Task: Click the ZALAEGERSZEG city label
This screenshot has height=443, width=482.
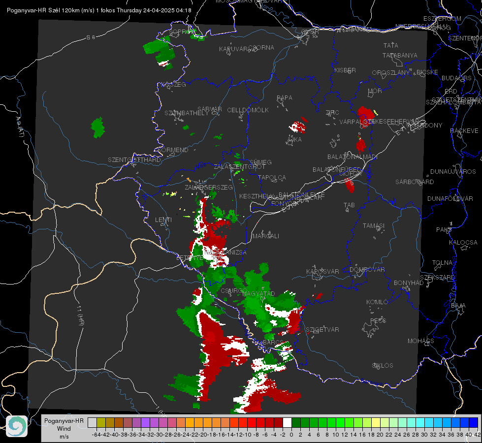Action: 209,187
